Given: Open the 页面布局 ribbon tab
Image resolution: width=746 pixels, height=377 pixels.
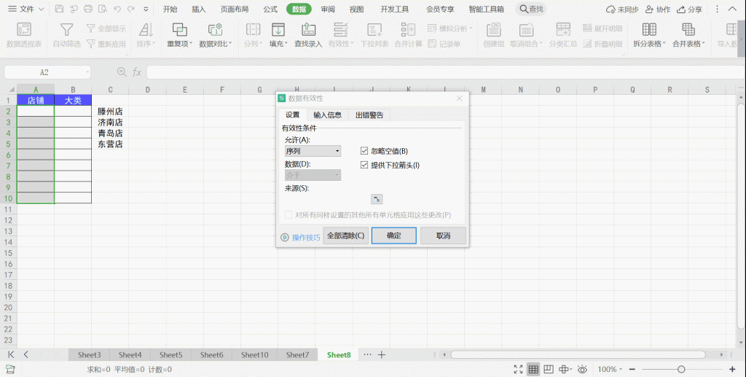Looking at the screenshot, I should coord(234,9).
